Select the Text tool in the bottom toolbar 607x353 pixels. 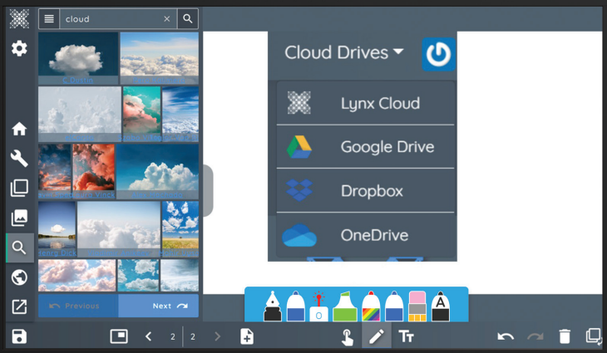pyautogui.click(x=406, y=336)
